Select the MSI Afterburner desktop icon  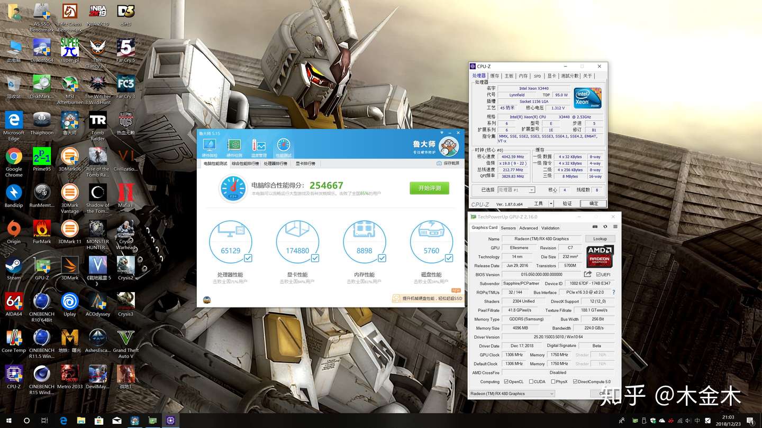70,90
